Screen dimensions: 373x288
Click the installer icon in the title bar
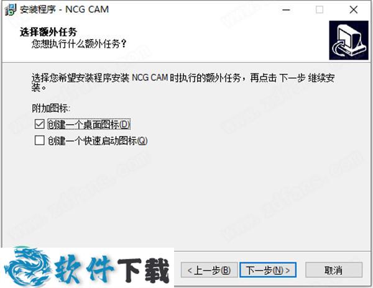11,9
